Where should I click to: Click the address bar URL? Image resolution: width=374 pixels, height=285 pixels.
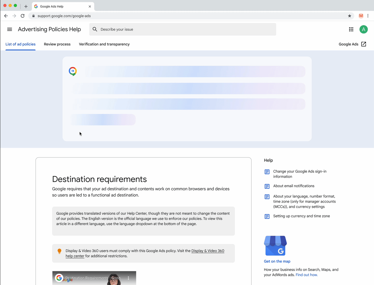coord(64,16)
